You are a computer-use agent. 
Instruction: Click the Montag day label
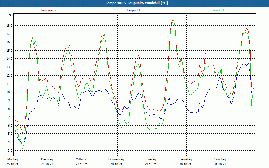pyautogui.click(x=12, y=159)
